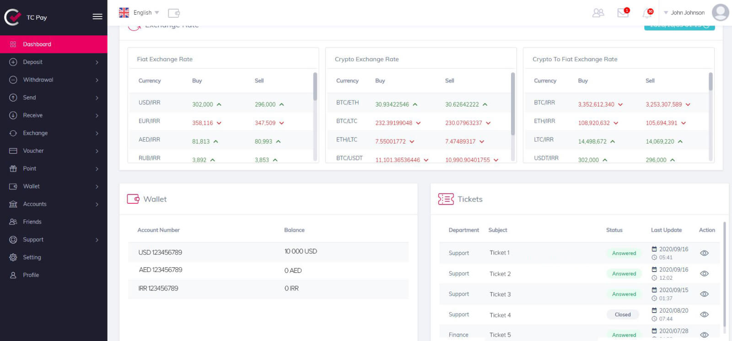Open the friends icon in top bar
The width and height of the screenshot is (732, 341).
pos(598,13)
